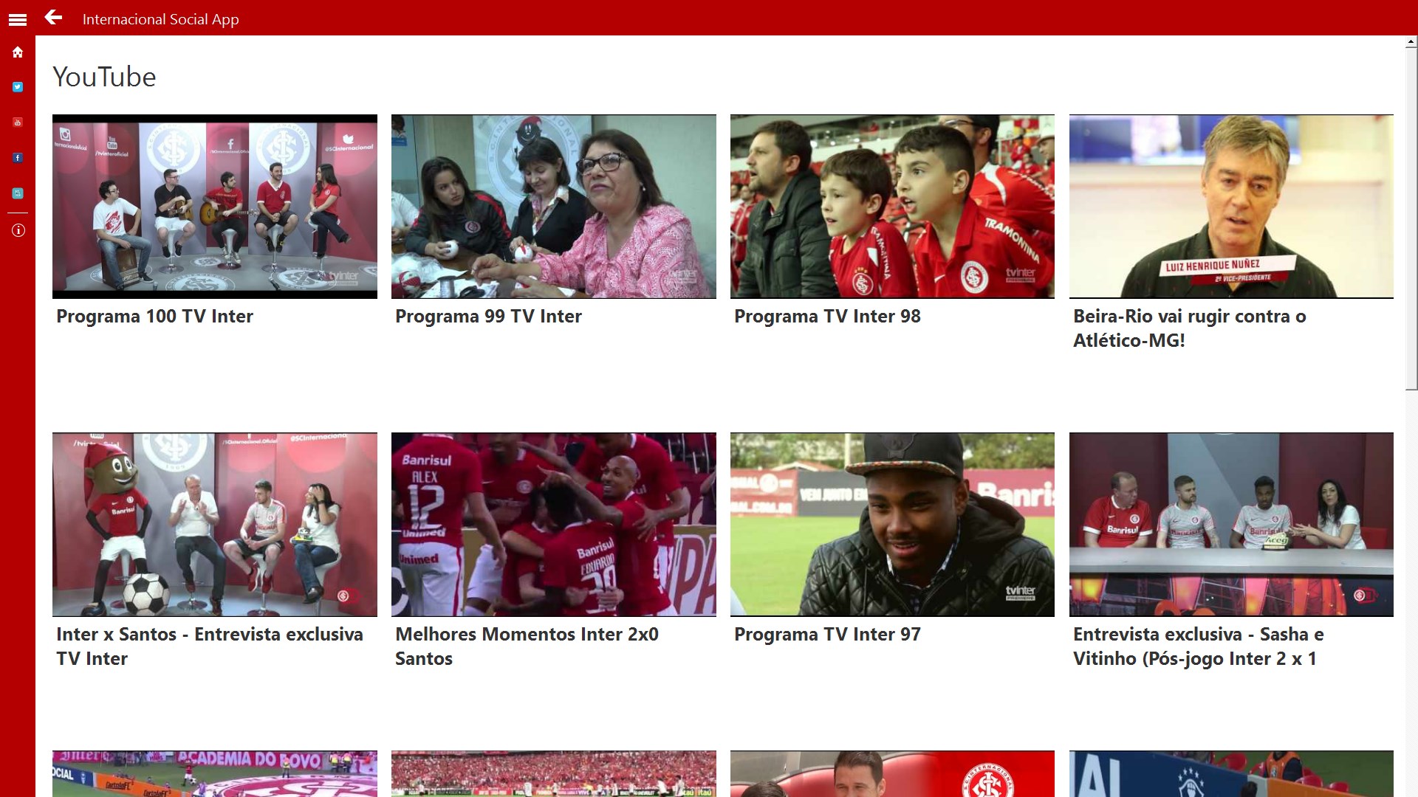Open Programa 99 TV Inter video thumbnail
The image size is (1418, 797).
coord(553,206)
